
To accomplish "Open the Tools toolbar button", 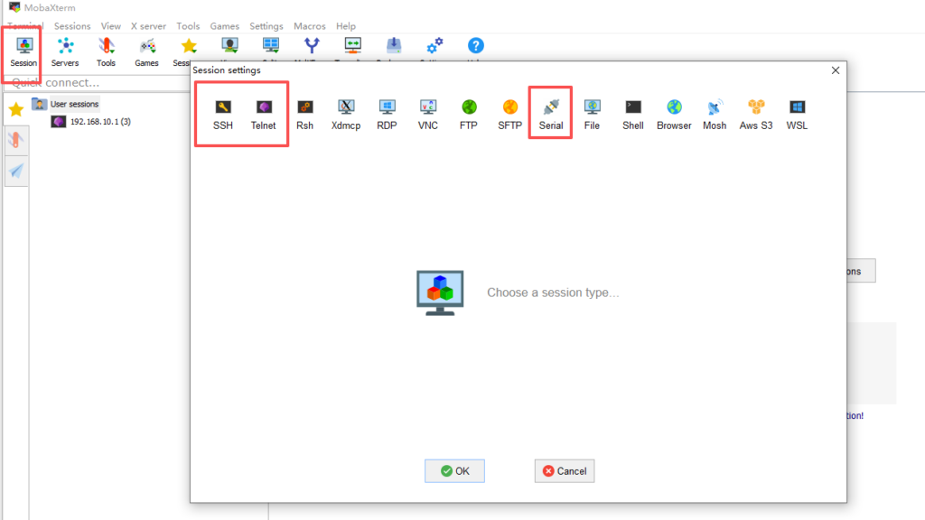I will [x=107, y=52].
